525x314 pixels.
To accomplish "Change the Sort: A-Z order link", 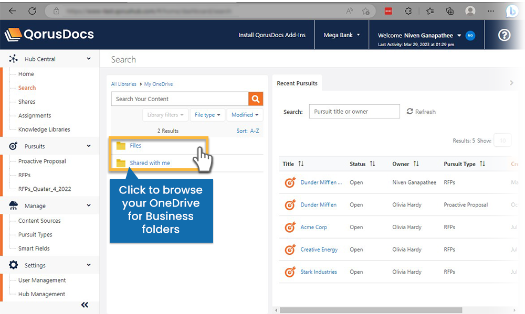I will click(x=248, y=131).
